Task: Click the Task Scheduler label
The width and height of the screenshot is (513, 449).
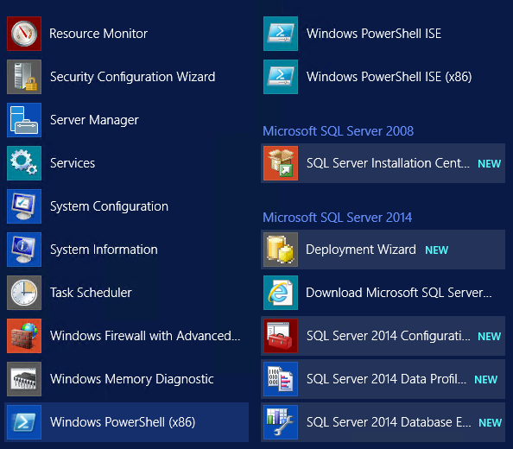Action: (91, 293)
